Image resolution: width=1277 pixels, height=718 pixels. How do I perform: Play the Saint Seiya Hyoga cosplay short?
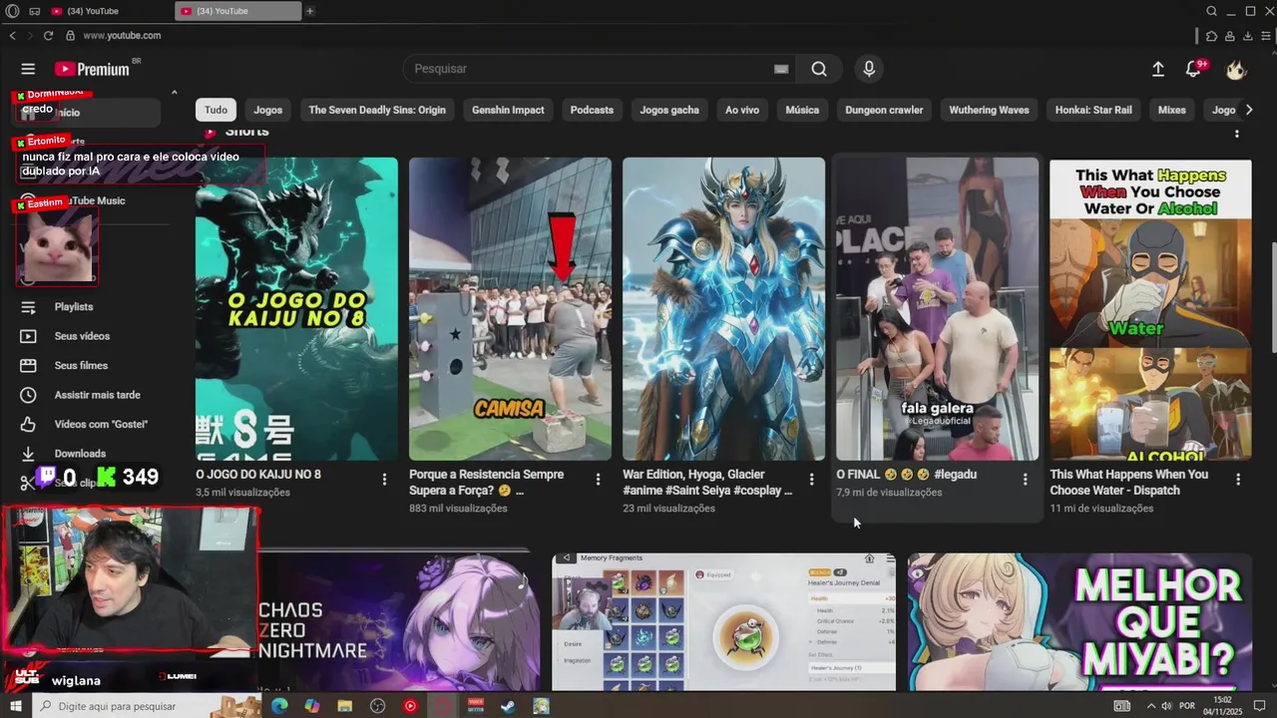tap(723, 309)
